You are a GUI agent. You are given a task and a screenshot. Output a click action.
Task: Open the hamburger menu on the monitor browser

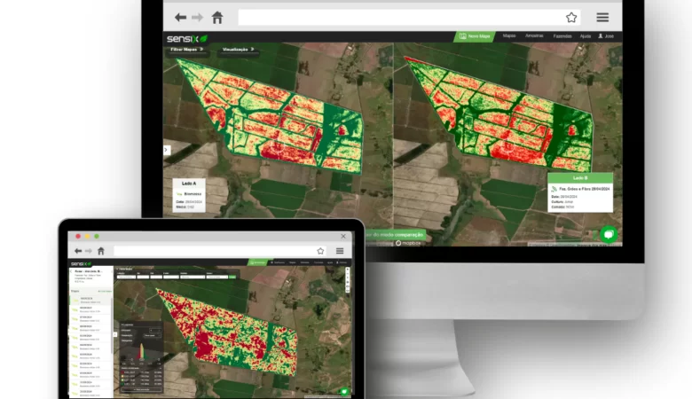point(602,17)
